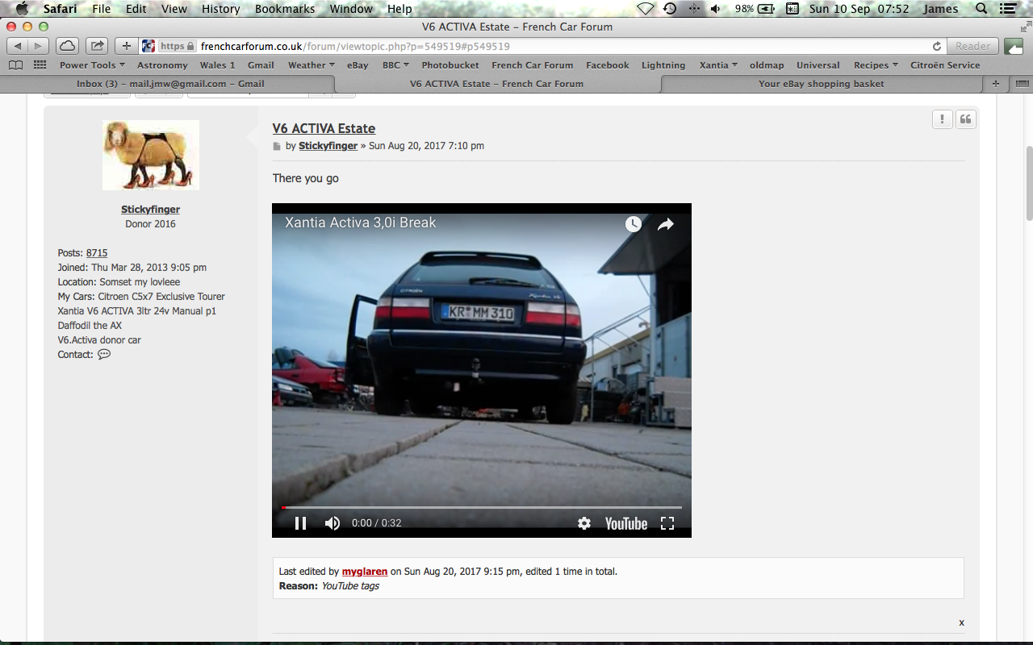Reload the page with the refresh icon
The image size is (1033, 645).
tap(937, 47)
